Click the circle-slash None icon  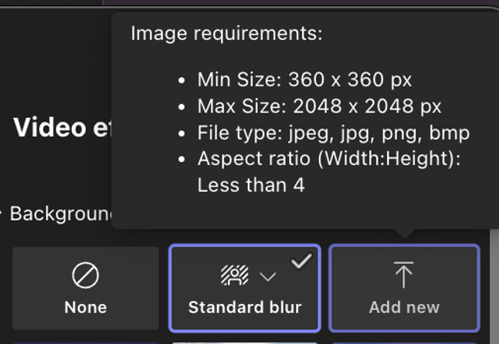pyautogui.click(x=85, y=275)
